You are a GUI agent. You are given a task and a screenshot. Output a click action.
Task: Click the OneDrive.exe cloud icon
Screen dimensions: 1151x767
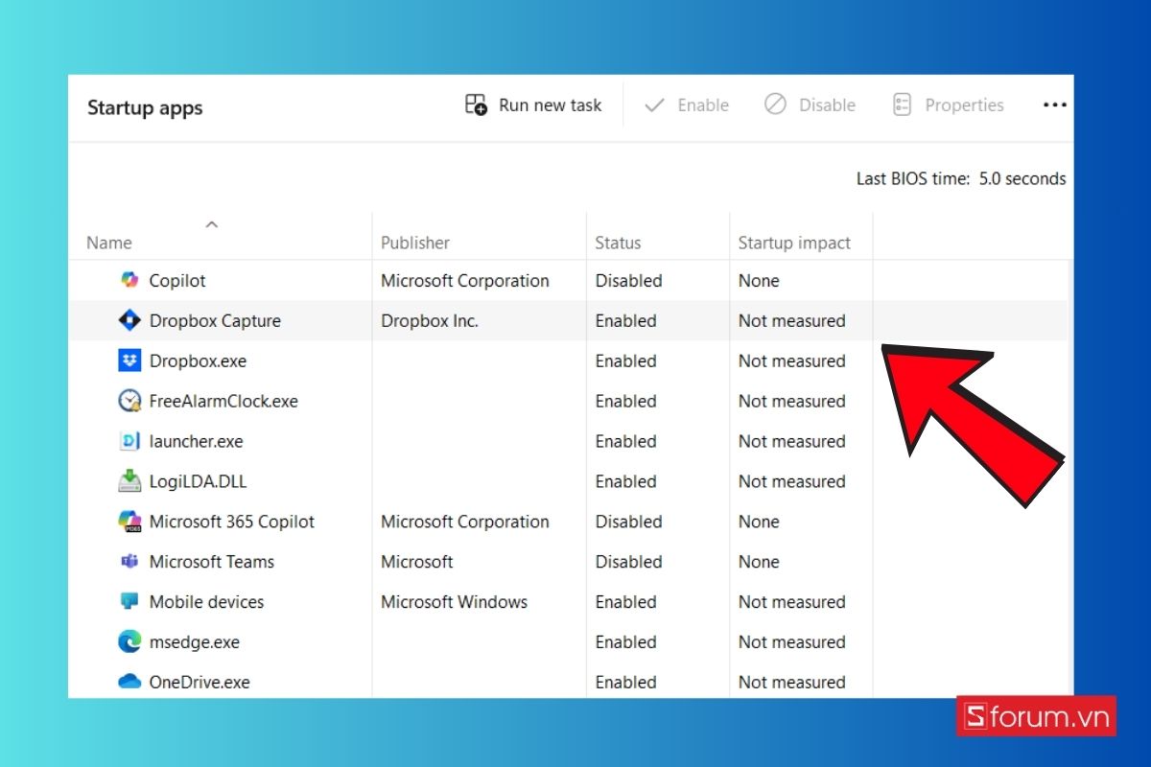click(129, 682)
